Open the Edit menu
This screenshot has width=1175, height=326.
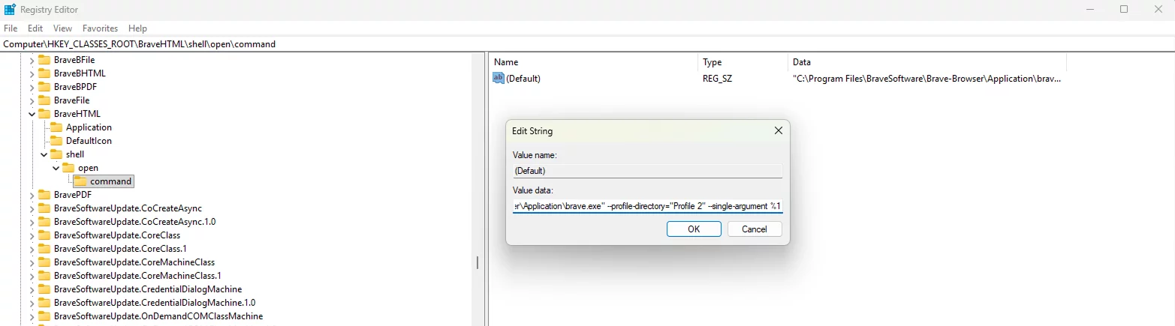(35, 28)
